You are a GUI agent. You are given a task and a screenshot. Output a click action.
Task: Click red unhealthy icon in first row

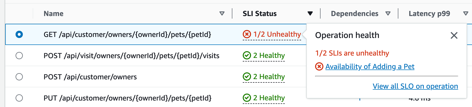click(x=247, y=34)
